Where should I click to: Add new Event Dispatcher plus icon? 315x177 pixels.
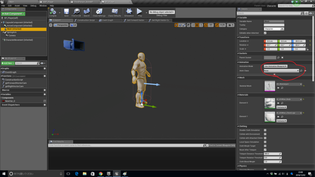[x=44, y=105]
